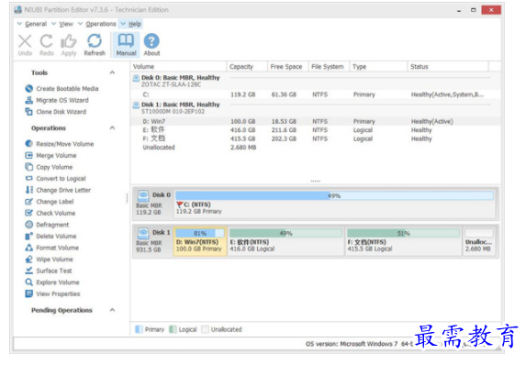Open the Manual book icon
This screenshot has width=526, height=365.
point(126,45)
